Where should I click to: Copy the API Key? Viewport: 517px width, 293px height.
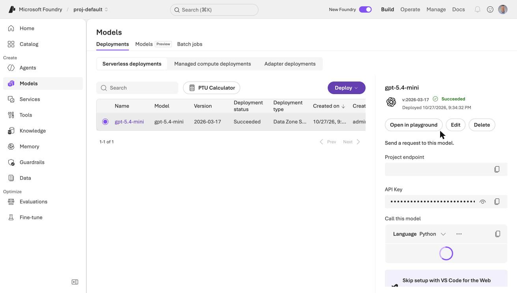tap(497, 202)
